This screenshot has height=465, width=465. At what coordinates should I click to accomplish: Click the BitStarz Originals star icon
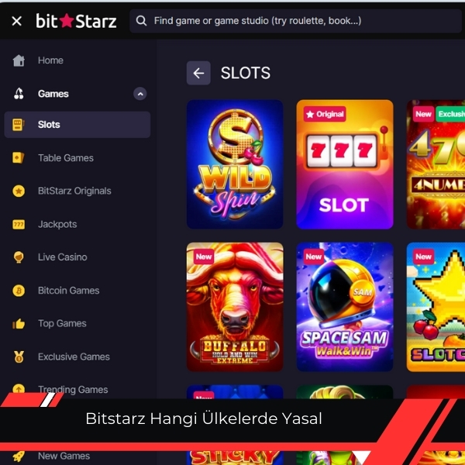pyautogui.click(x=19, y=191)
